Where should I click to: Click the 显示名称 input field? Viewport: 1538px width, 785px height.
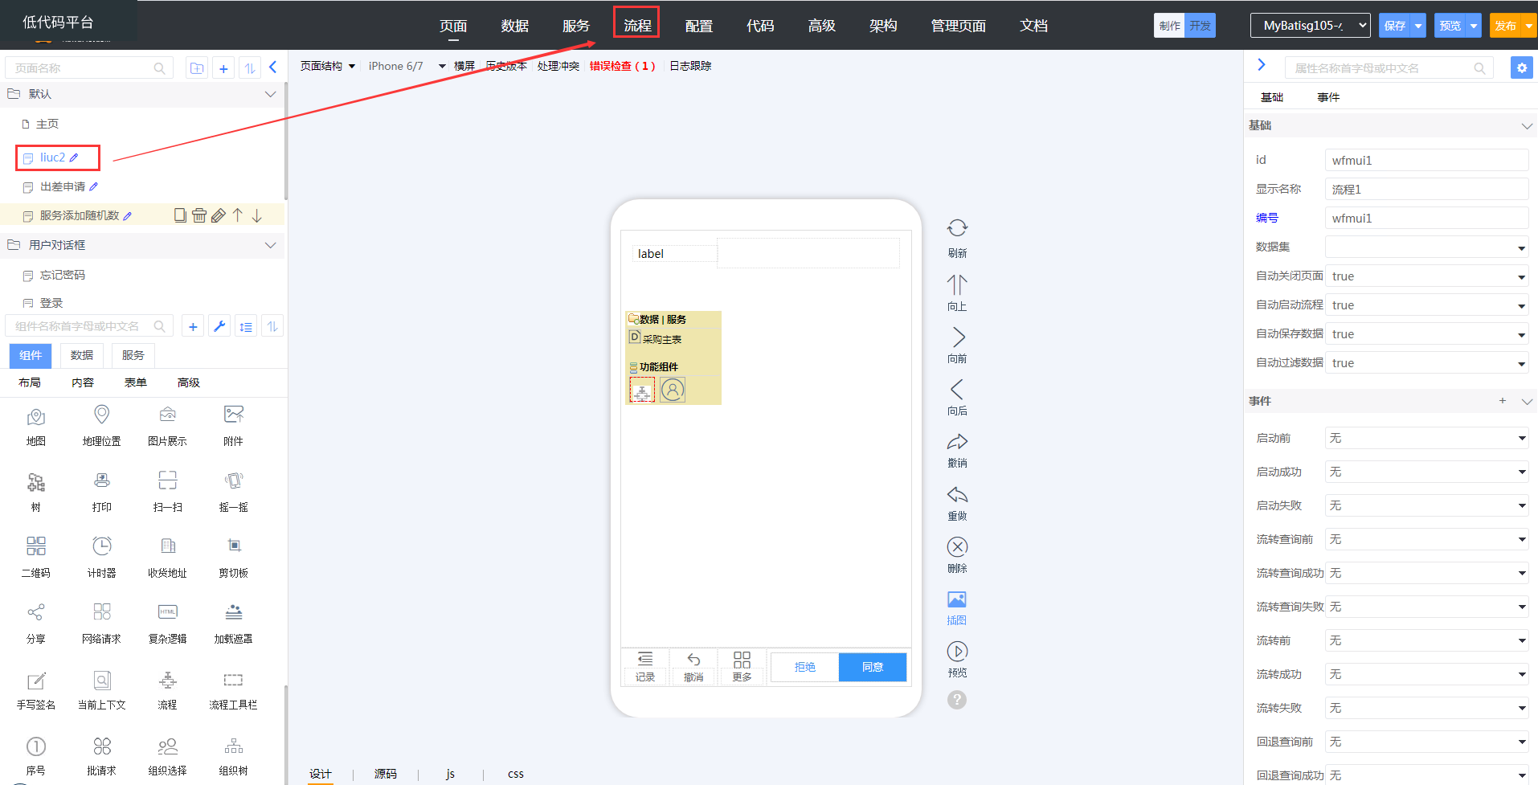click(1426, 190)
